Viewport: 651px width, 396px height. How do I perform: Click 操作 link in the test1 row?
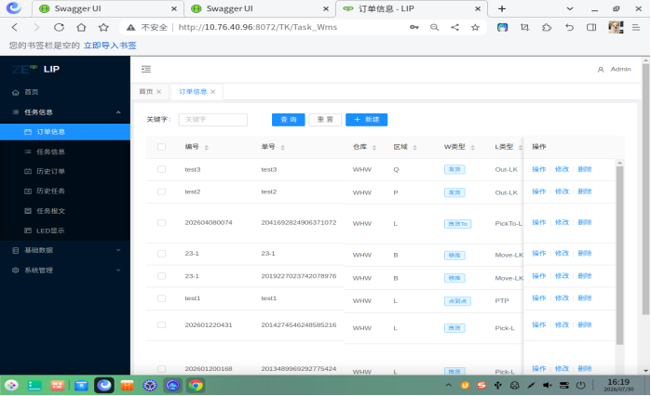coord(539,298)
